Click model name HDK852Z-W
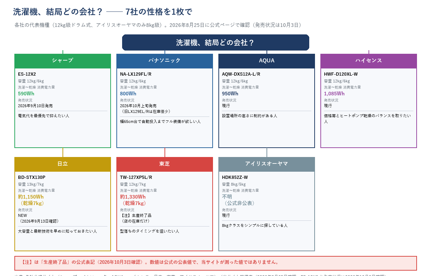 [x=235, y=177]
